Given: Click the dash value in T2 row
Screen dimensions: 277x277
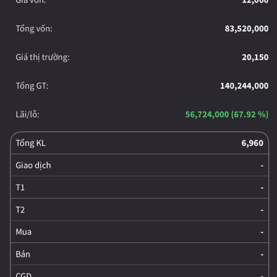Looking at the screenshot, I should click(x=262, y=210).
